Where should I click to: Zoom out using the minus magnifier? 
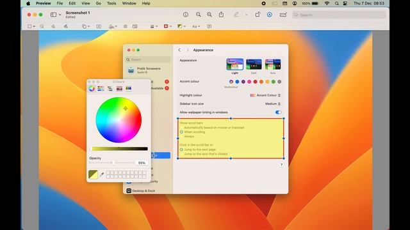tap(199, 15)
